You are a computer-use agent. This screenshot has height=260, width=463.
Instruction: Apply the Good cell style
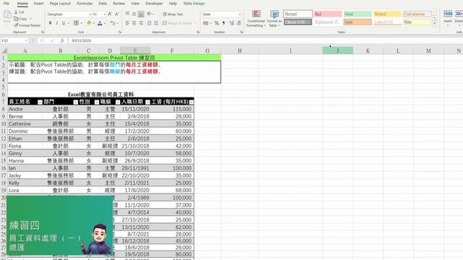click(x=357, y=14)
